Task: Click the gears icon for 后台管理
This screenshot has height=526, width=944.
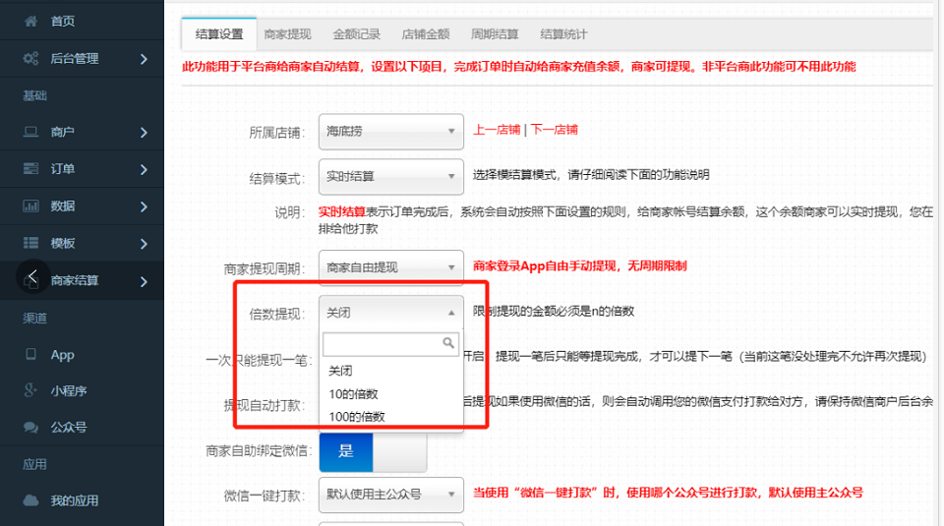Action: point(30,59)
